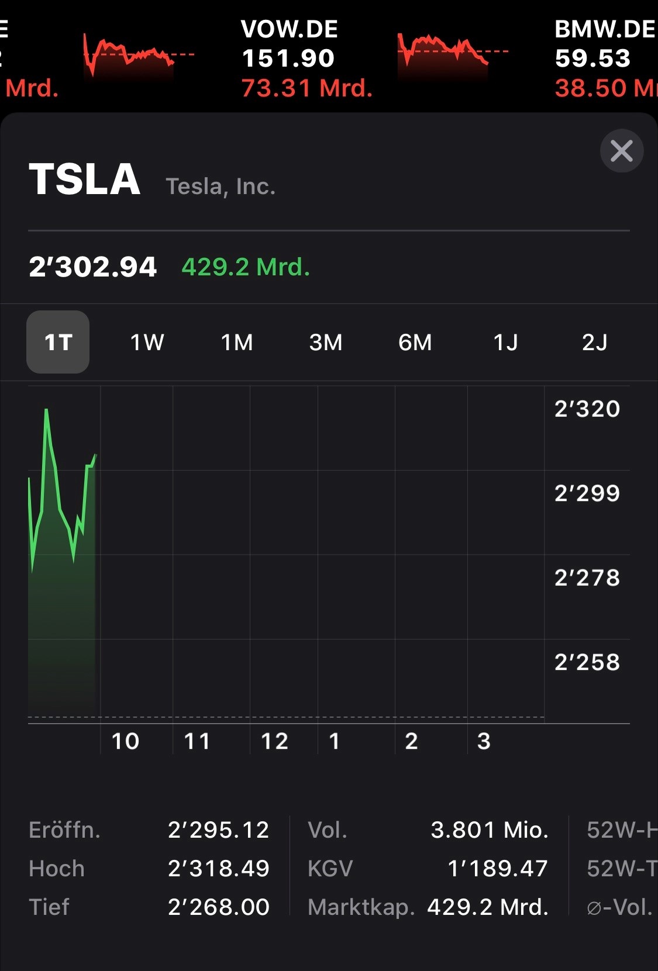Tap the Marktkap. 429.2 Mrd. row
This screenshot has height=971, width=658.
coord(428,907)
